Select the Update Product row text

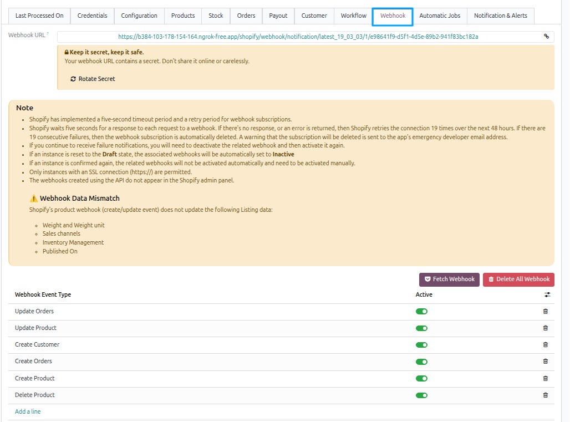pos(35,328)
